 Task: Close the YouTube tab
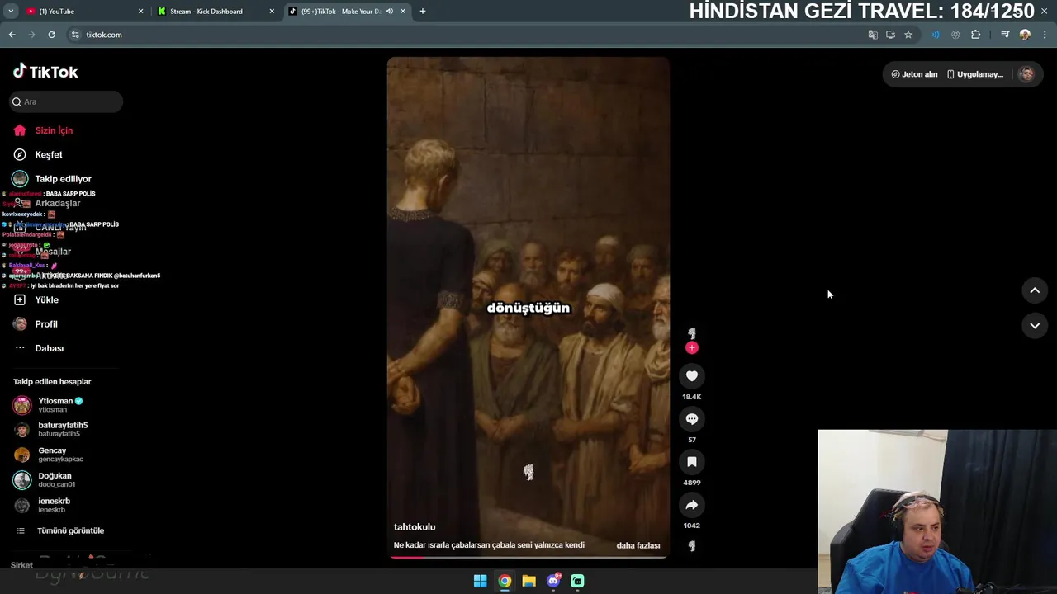[140, 12]
